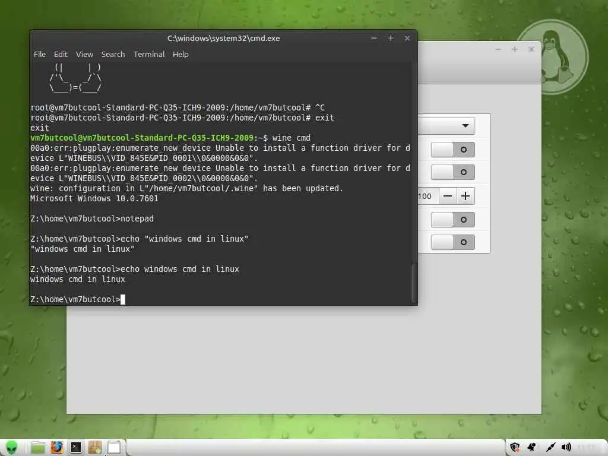This screenshot has height=456, width=608.
Task: Click the last Z:\home\vm7butcool> prompt cursor
Action: (x=122, y=299)
